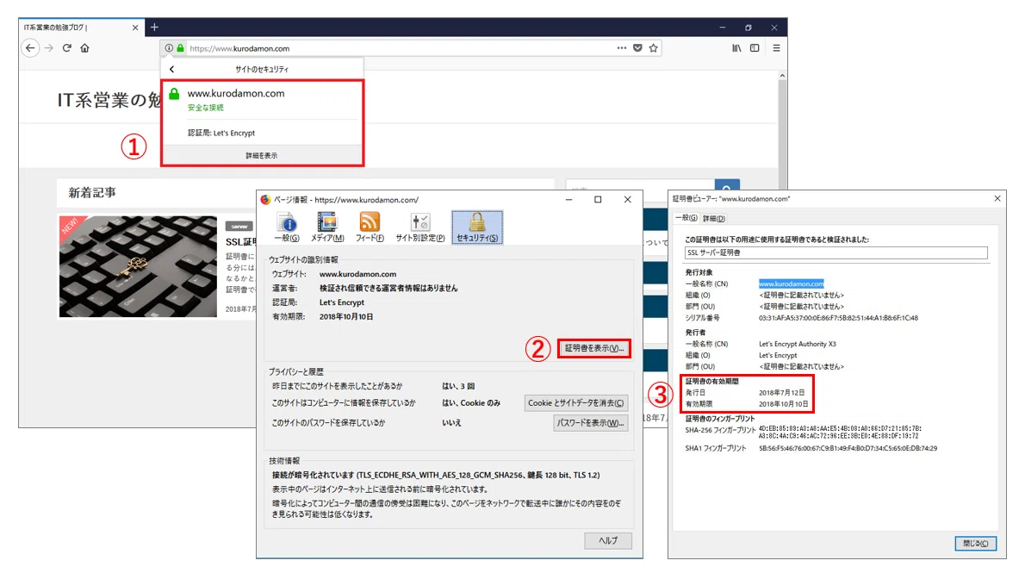This screenshot has height=573, width=1025.
Task: Click www.kurodamon.com in the security panel
Action: pos(236,94)
